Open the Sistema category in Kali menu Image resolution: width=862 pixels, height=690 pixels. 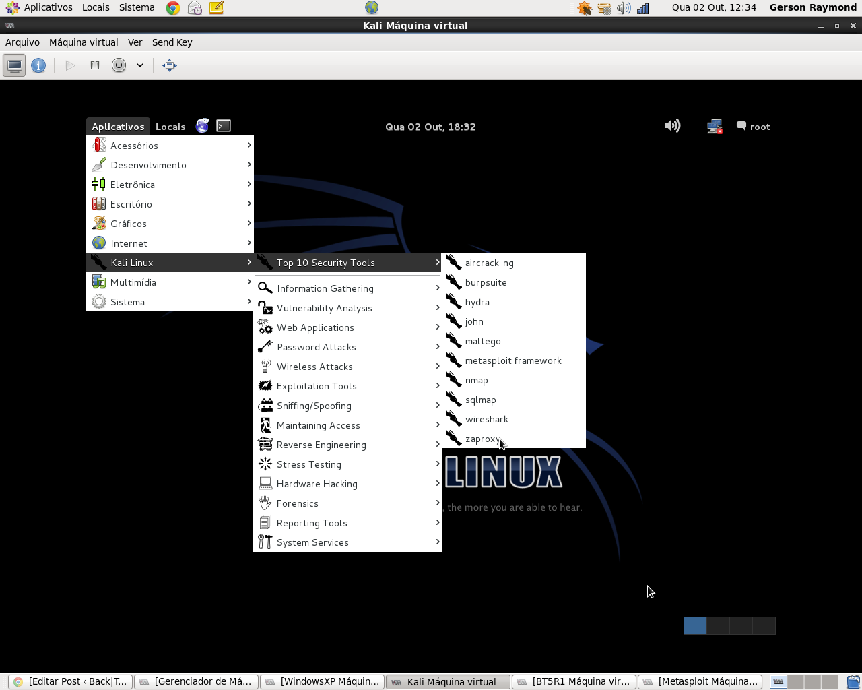point(170,302)
